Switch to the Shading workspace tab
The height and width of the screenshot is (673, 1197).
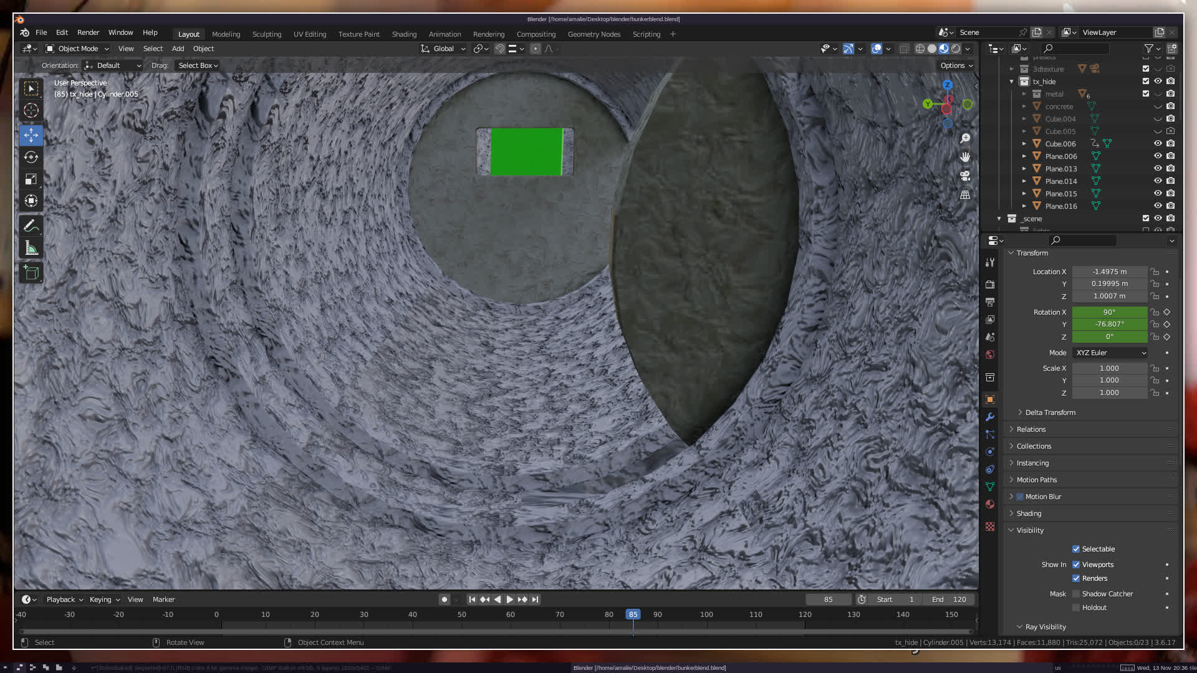point(404,34)
